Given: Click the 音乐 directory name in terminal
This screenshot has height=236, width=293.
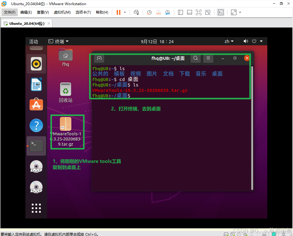Looking at the screenshot, I should coord(201,74).
